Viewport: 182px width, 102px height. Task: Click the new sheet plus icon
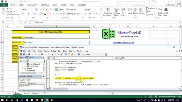pyautogui.click(x=45, y=93)
